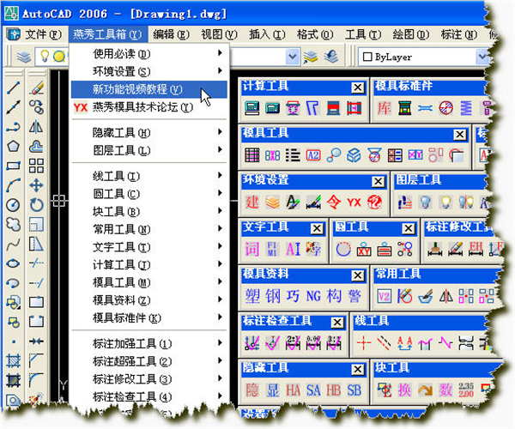The height and width of the screenshot is (429, 515).
Task: Select the polygon draw tool in left toolbar
Action: (x=13, y=145)
